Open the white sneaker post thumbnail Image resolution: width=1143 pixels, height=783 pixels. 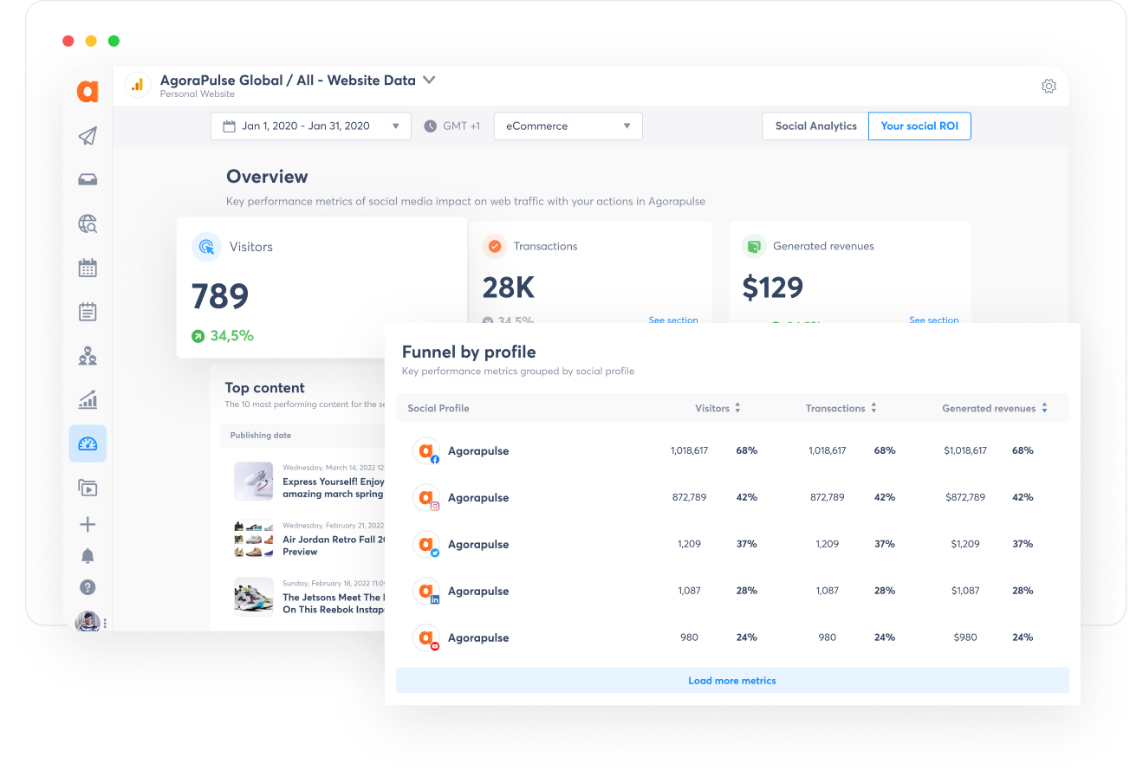[x=254, y=481]
